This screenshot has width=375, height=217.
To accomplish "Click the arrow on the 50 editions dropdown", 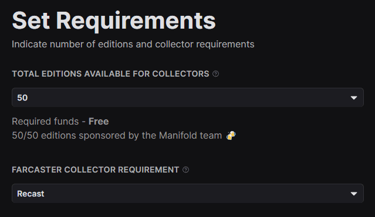I will point(354,98).
